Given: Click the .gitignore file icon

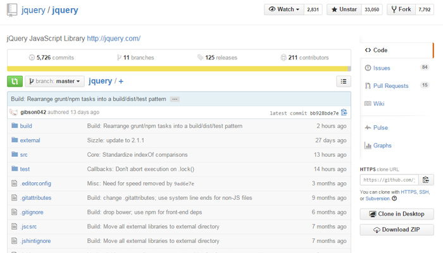Looking at the screenshot, I should [14, 212].
